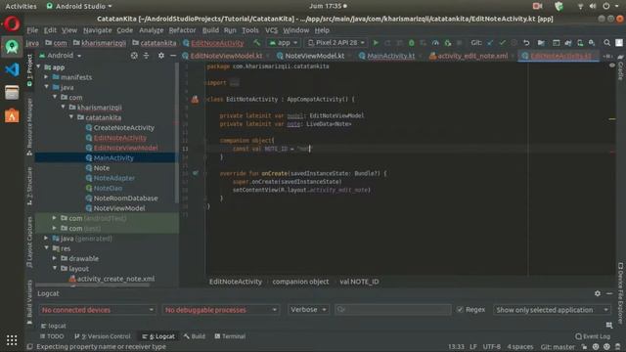The image size is (626, 352).
Task: Click Git: master branch in status bar
Action: click(558, 347)
